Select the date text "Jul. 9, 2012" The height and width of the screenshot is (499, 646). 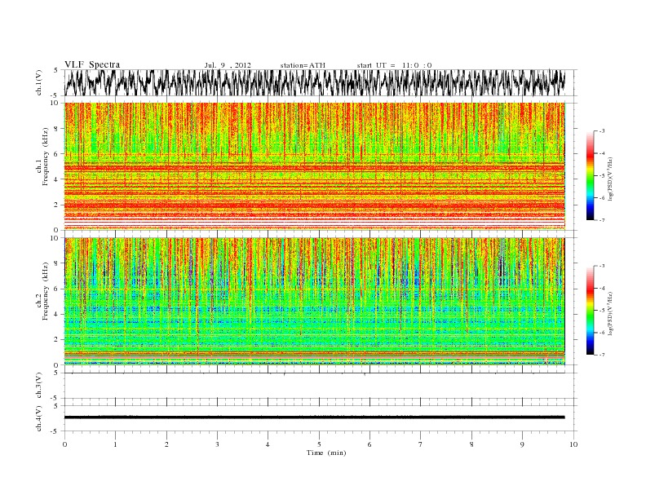pos(228,65)
